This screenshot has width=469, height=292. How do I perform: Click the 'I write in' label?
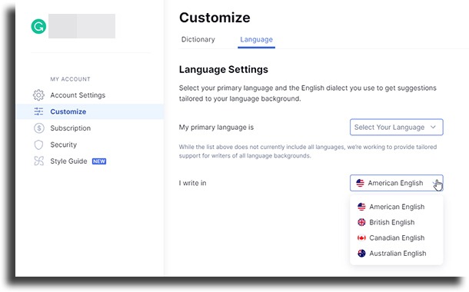[193, 183]
